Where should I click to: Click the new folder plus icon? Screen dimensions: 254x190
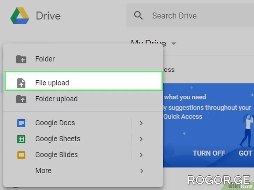point(21,59)
